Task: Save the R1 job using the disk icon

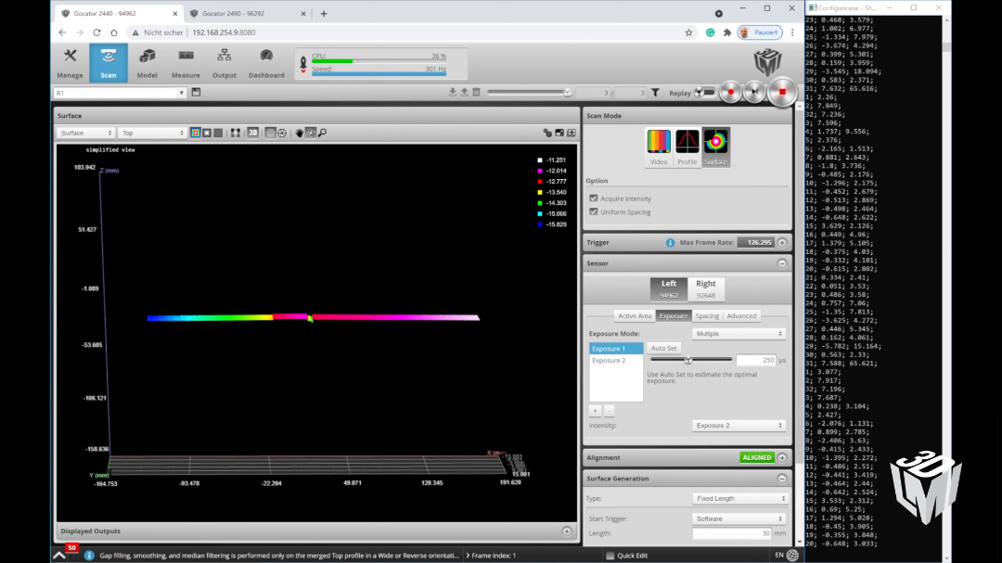Action: [x=196, y=92]
